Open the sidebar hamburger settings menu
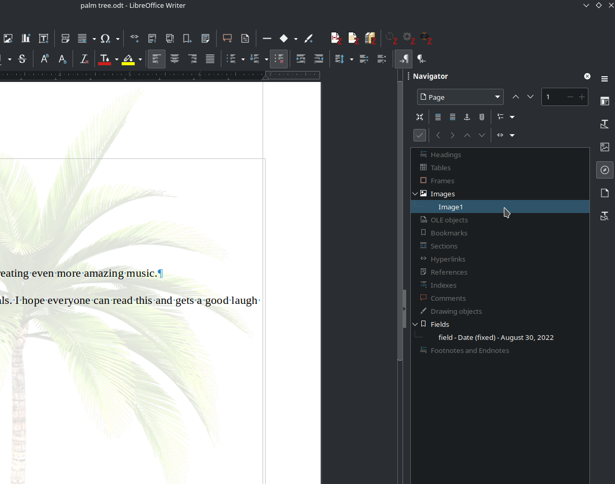The width and height of the screenshot is (615, 484). [605, 78]
